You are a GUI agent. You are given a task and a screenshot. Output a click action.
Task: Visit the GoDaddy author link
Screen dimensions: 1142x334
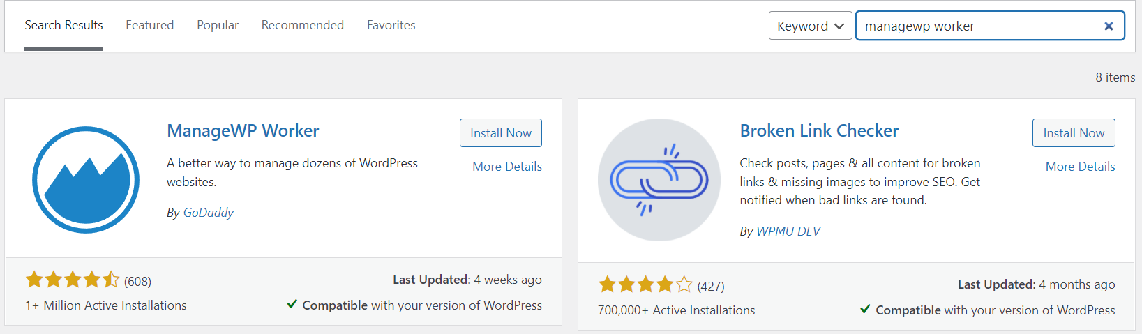coord(208,213)
